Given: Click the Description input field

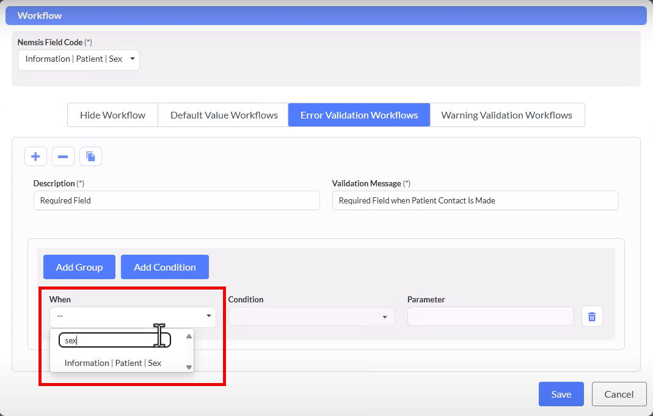Looking at the screenshot, I should coord(177,200).
